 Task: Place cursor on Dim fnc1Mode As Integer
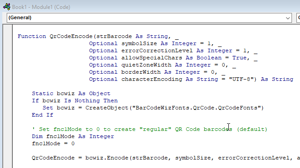click(73, 137)
